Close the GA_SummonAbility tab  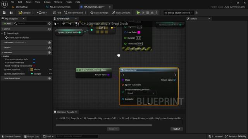(110, 7)
